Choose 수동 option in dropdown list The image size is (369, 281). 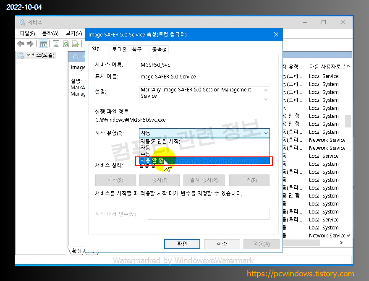pos(204,154)
